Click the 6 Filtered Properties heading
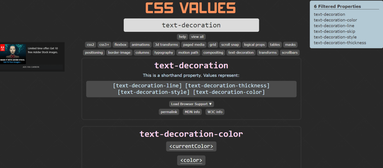383x168 pixels. click(x=337, y=7)
